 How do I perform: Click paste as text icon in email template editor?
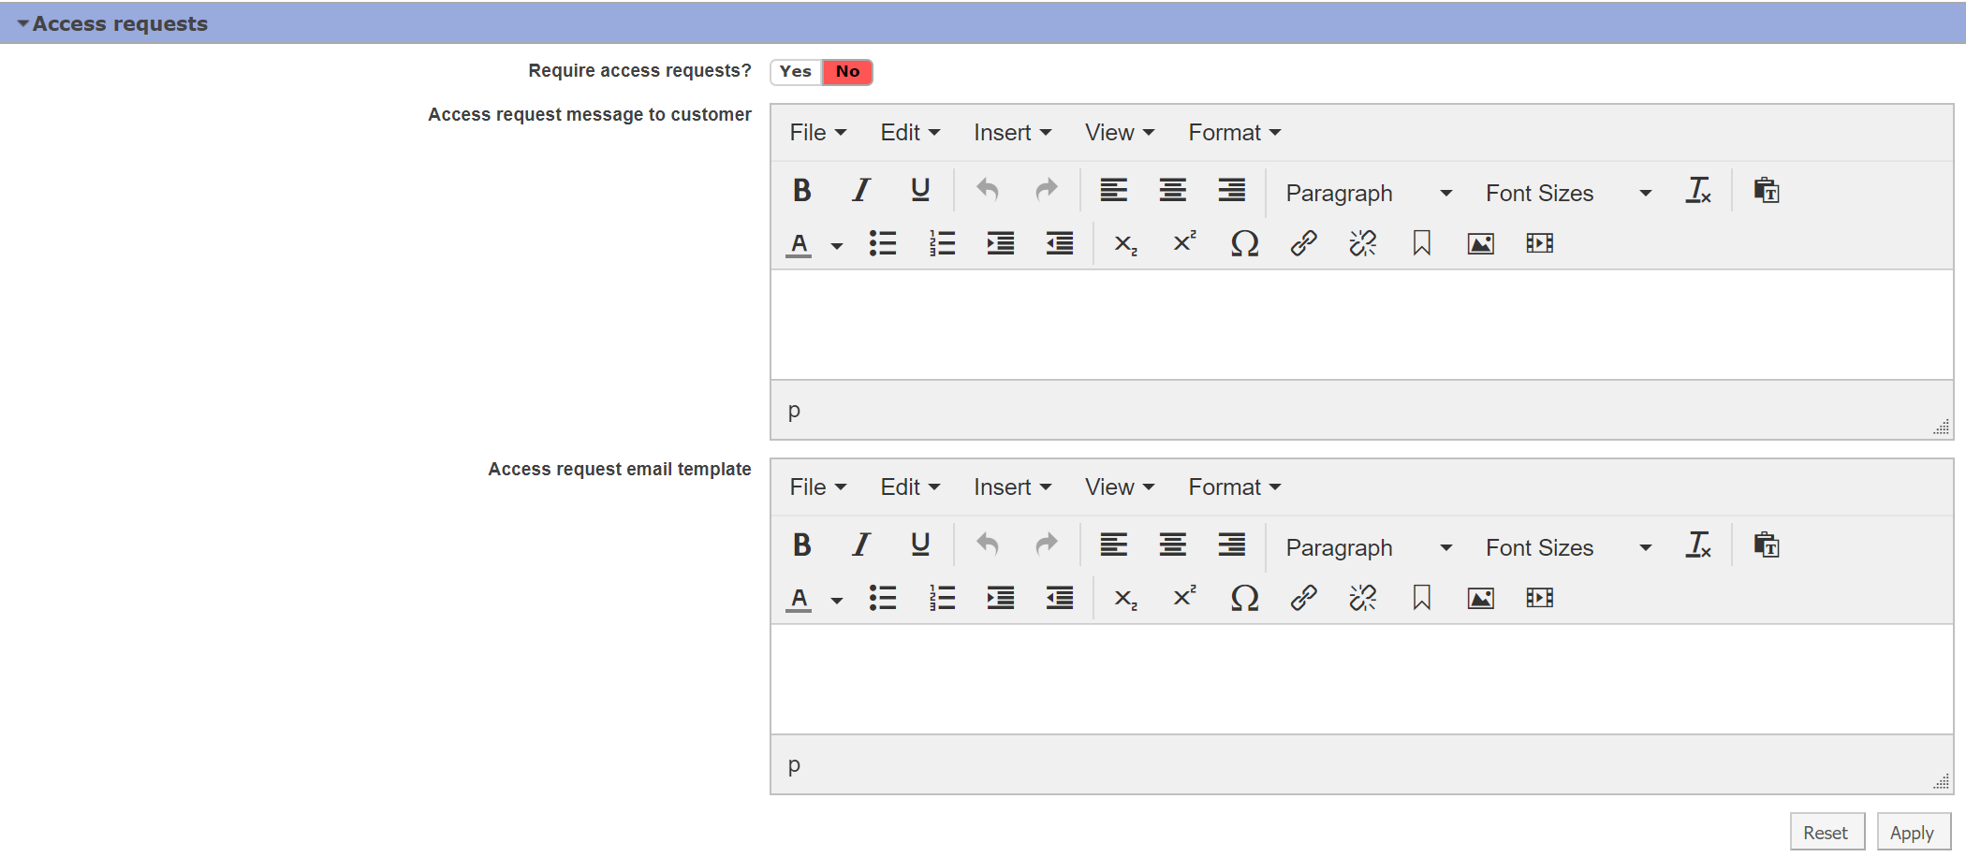click(x=1766, y=545)
